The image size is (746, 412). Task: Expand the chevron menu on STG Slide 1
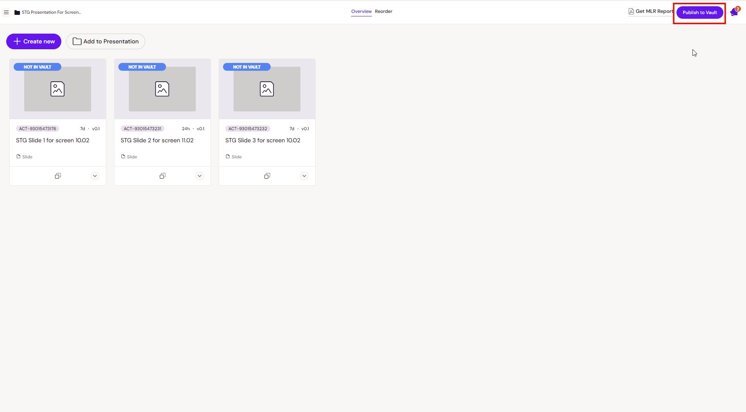[x=95, y=176]
